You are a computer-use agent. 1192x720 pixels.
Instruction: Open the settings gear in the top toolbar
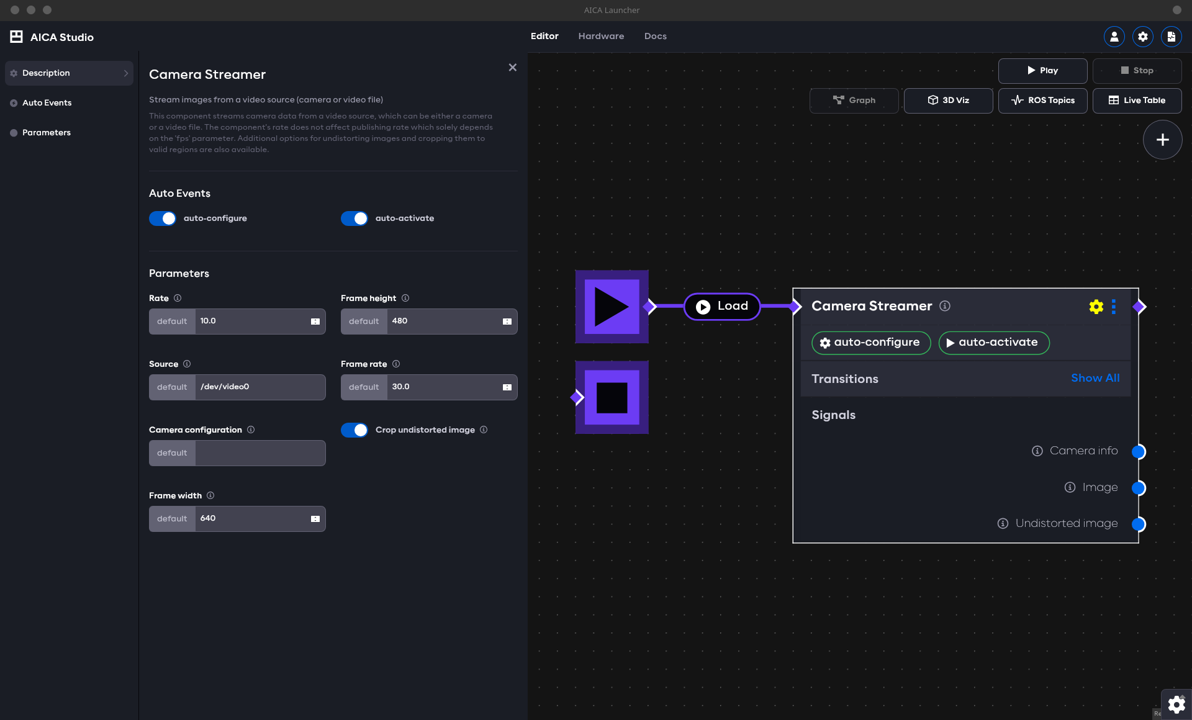pos(1143,37)
